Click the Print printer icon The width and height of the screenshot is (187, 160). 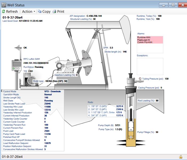pyautogui.click(x=54, y=11)
